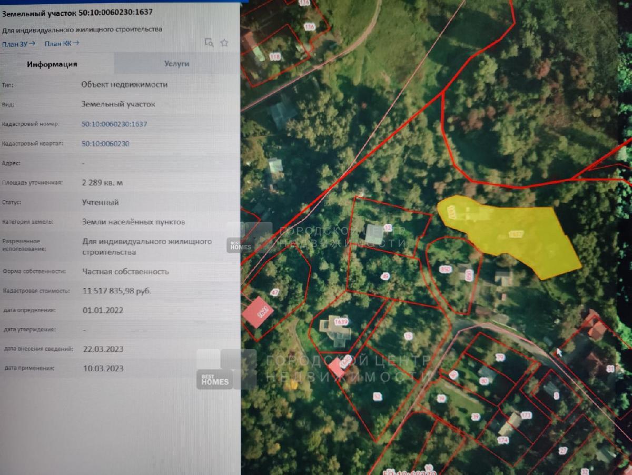Open the Услуги tab
The width and height of the screenshot is (632, 475).
pyautogui.click(x=176, y=64)
